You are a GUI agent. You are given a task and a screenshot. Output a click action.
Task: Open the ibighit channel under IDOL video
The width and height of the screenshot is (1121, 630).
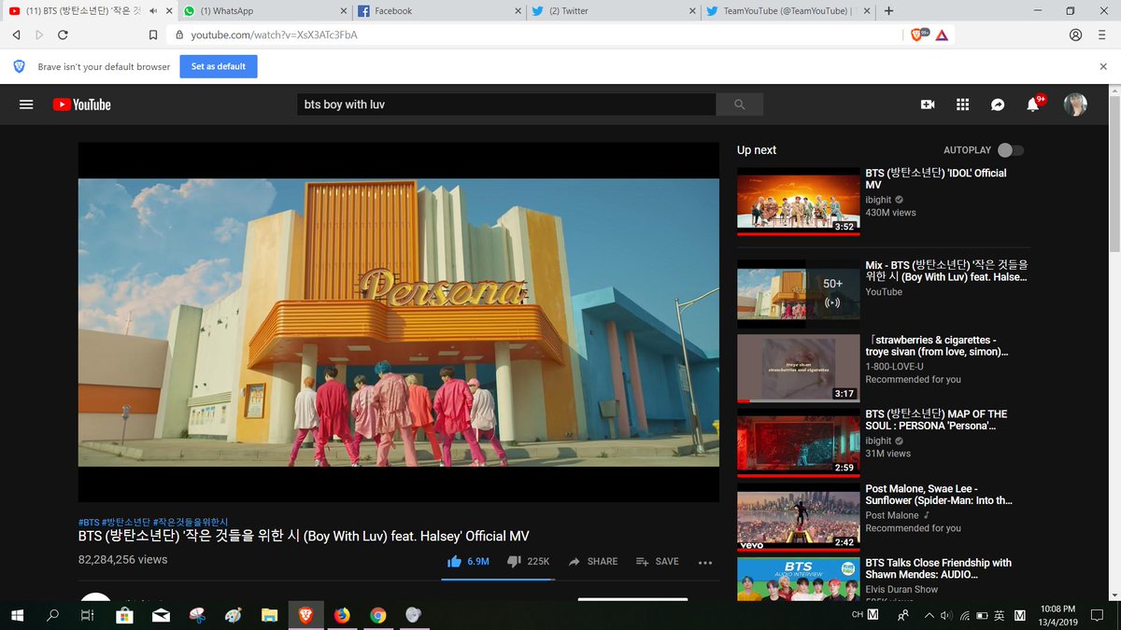coord(878,200)
